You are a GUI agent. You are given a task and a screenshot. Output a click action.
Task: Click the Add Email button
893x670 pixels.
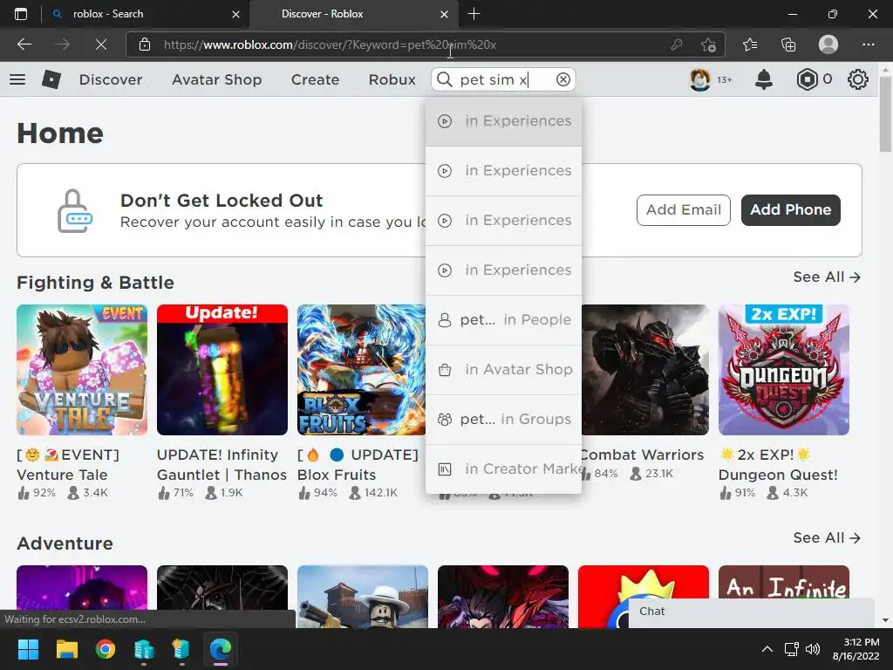point(683,209)
